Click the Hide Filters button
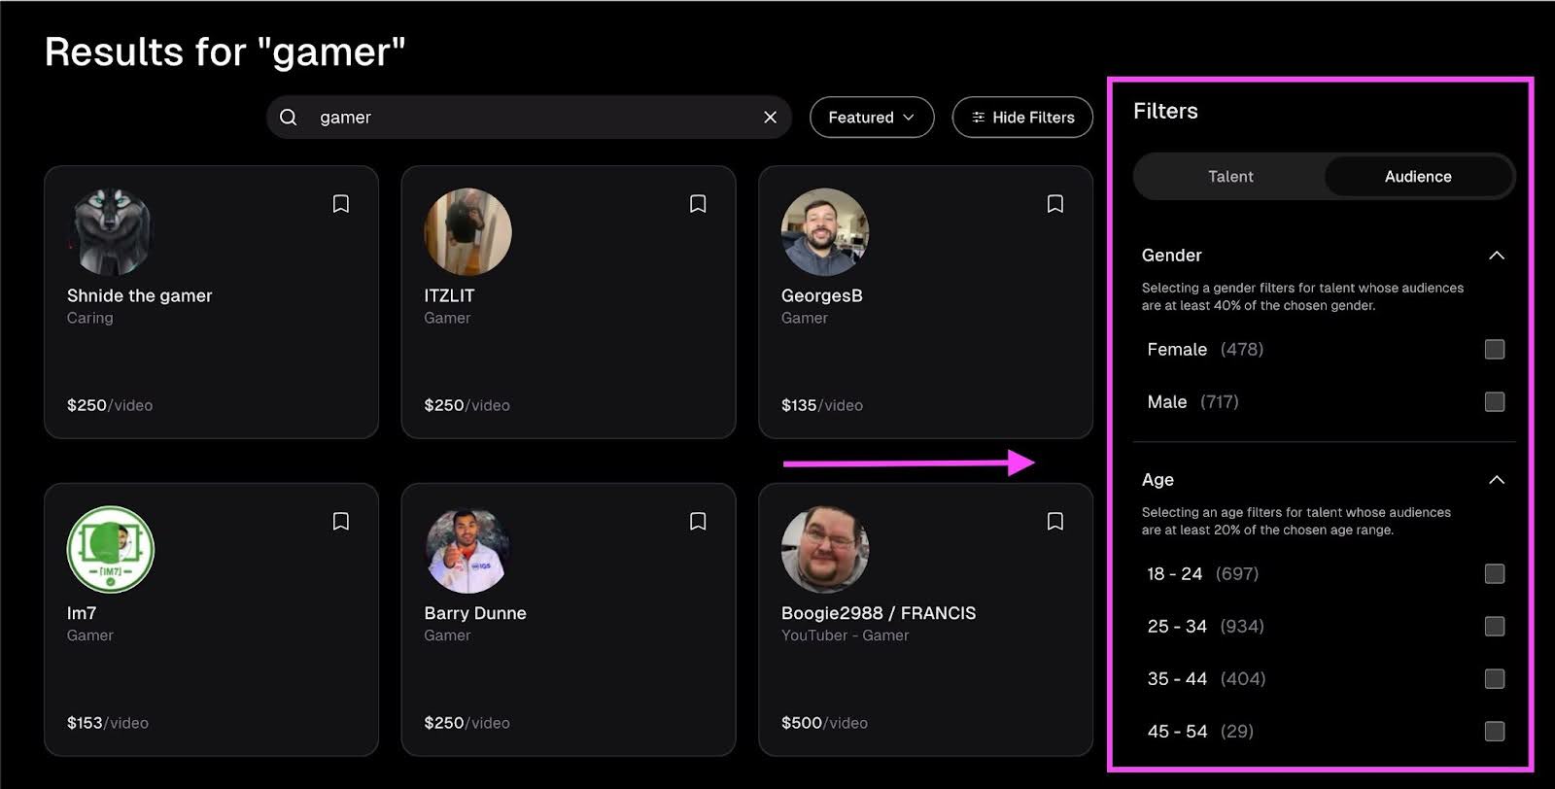Screen dimensions: 1555x789 (x=1022, y=118)
